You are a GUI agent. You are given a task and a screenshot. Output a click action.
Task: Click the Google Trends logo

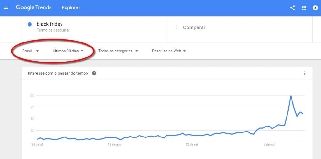pyautogui.click(x=34, y=7)
